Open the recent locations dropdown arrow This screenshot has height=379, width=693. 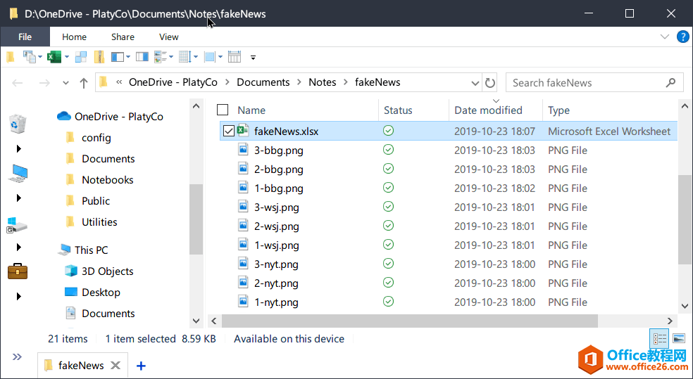(x=66, y=83)
